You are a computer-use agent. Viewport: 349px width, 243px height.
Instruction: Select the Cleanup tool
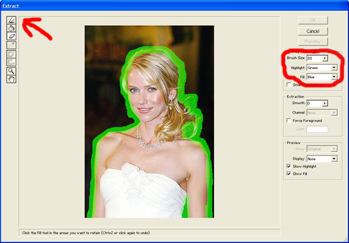pyautogui.click(x=12, y=54)
